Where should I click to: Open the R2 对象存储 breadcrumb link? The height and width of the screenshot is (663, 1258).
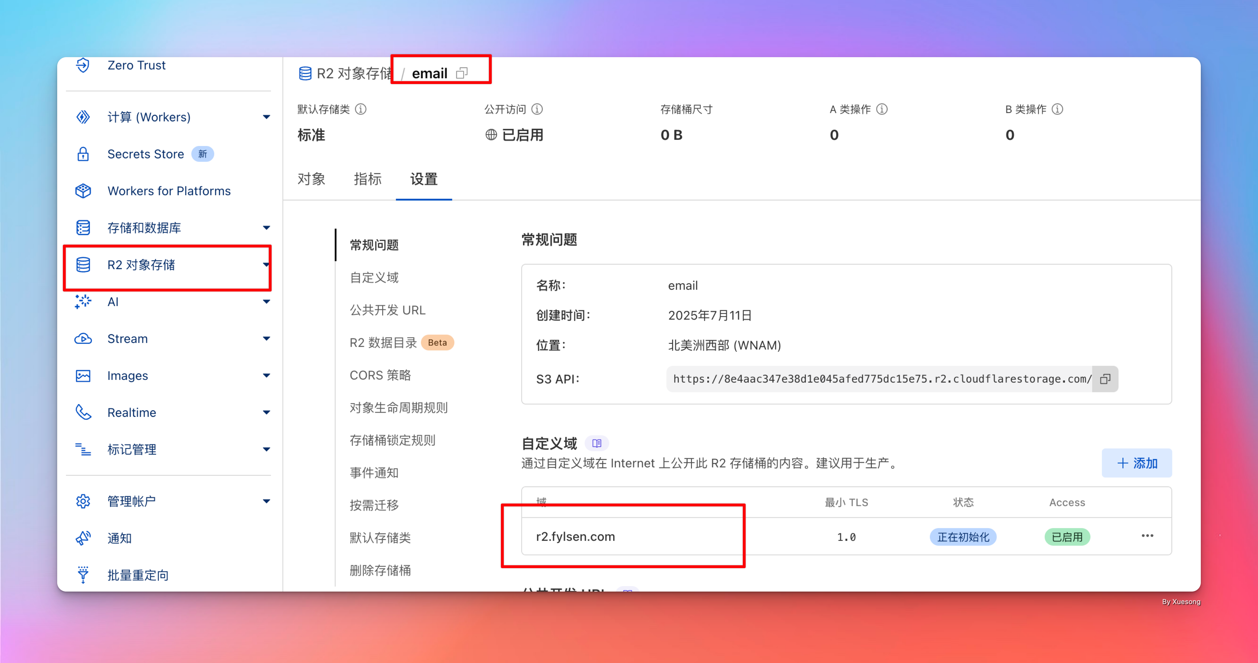(x=355, y=74)
